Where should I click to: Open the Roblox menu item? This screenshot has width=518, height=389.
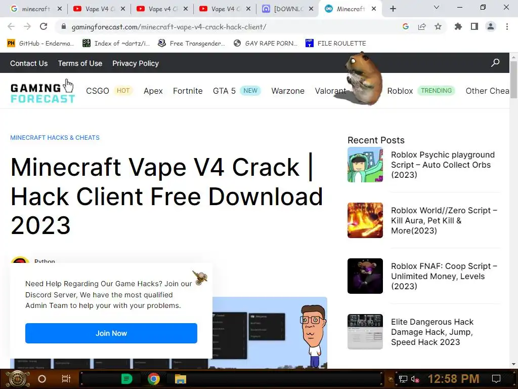click(400, 91)
